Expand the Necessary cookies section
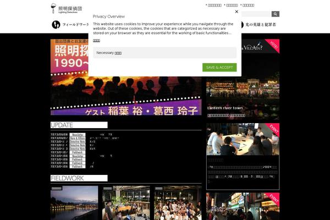330x220 pixels. tap(165, 53)
